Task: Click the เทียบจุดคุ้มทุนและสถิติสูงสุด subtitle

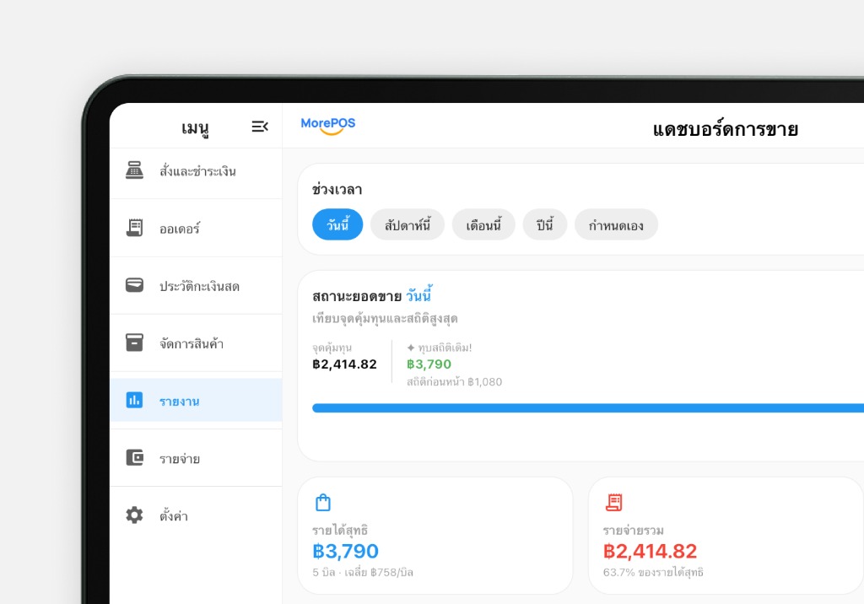Action: 385,319
